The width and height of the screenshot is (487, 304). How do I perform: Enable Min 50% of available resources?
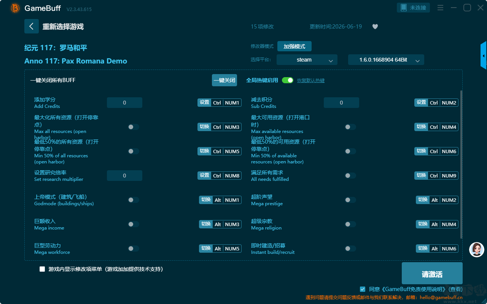[x=350, y=151]
